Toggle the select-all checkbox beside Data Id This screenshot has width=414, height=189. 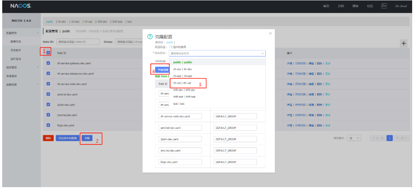pos(48,53)
